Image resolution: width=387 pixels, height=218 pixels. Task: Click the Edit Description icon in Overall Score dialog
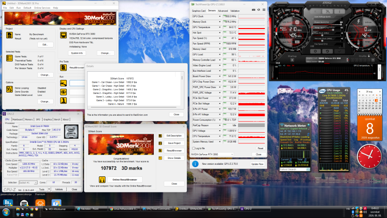point(160,136)
